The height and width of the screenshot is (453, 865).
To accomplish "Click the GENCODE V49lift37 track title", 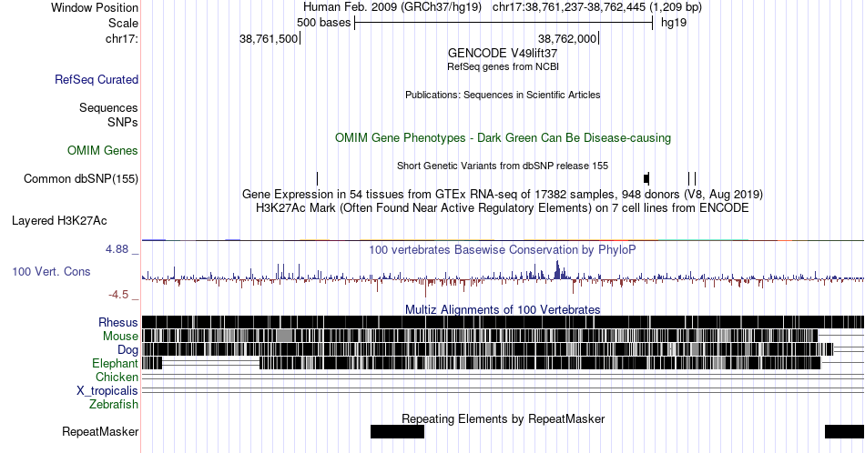I will 503,53.
